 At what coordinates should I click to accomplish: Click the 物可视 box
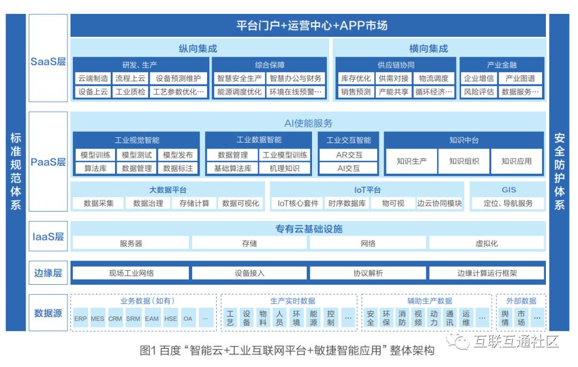(x=393, y=203)
